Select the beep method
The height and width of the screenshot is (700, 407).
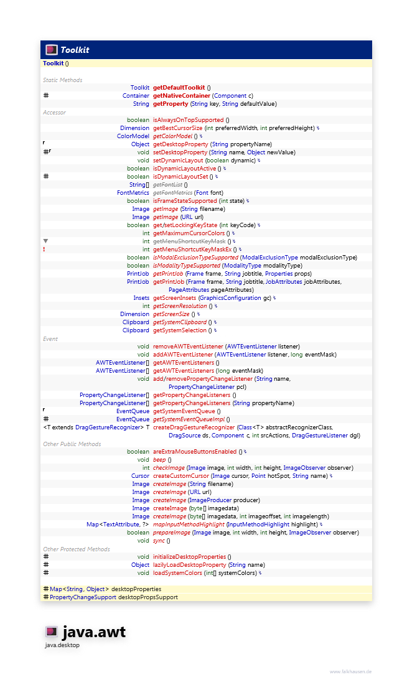(159, 460)
